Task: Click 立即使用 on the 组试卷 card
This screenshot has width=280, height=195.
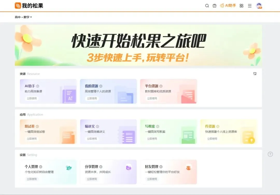Action: click(x=32, y=139)
